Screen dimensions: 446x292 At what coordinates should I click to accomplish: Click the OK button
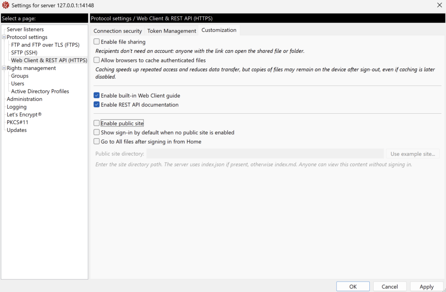353,287
